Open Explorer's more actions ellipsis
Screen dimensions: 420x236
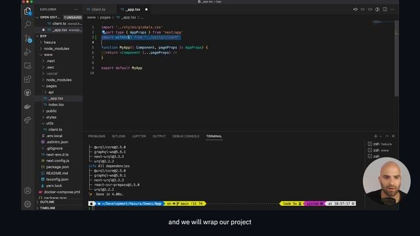(76, 9)
